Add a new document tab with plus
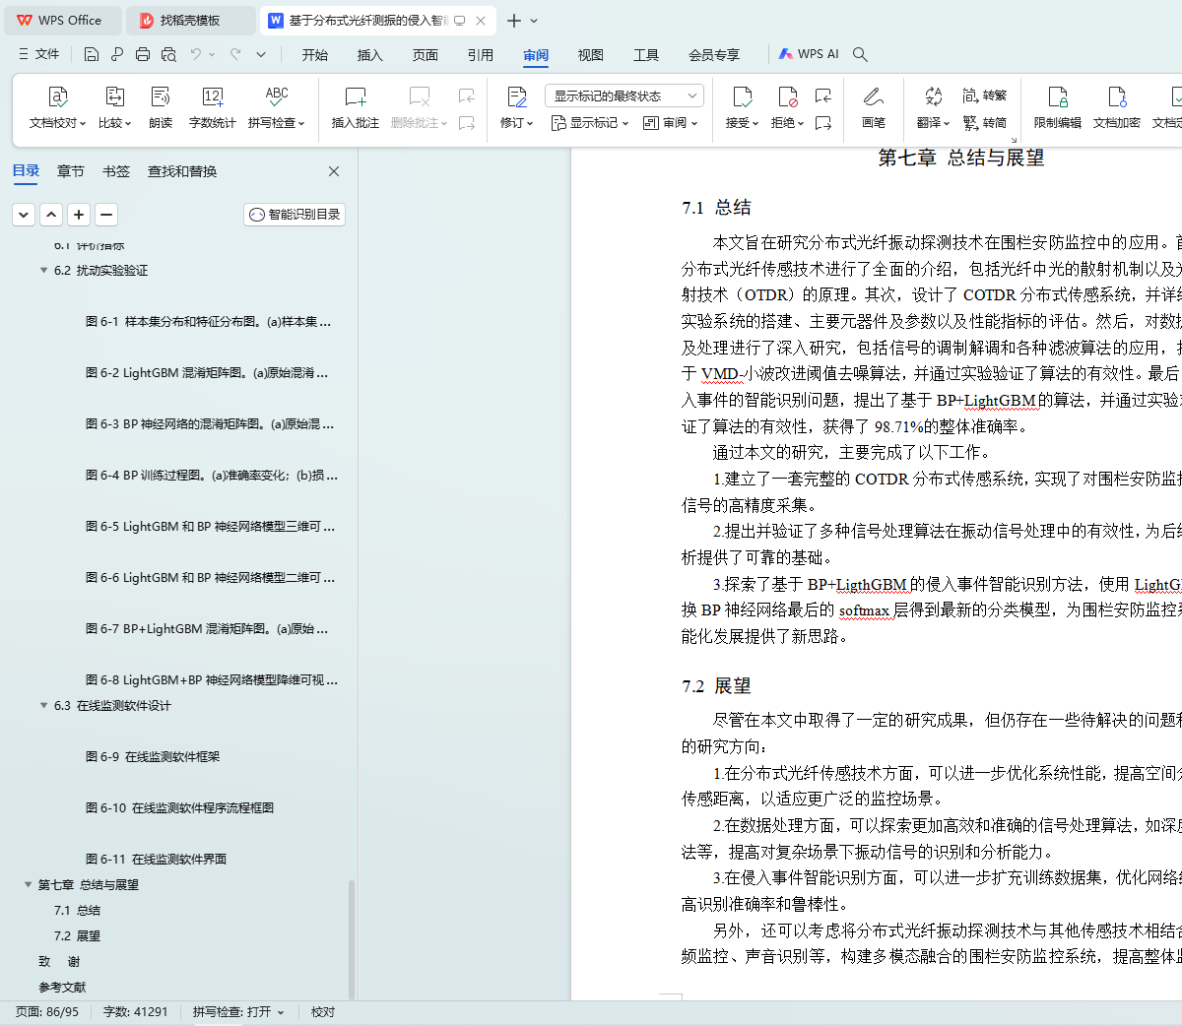The width and height of the screenshot is (1182, 1026). click(x=514, y=21)
